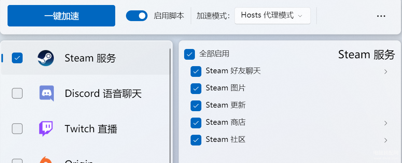Screen dimensions: 402x163
Task: Uncheck the 全部启用 checkbox
Action: (190, 54)
